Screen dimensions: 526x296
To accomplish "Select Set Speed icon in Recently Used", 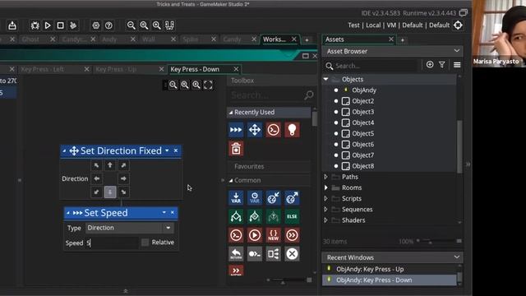I will click(x=236, y=130).
